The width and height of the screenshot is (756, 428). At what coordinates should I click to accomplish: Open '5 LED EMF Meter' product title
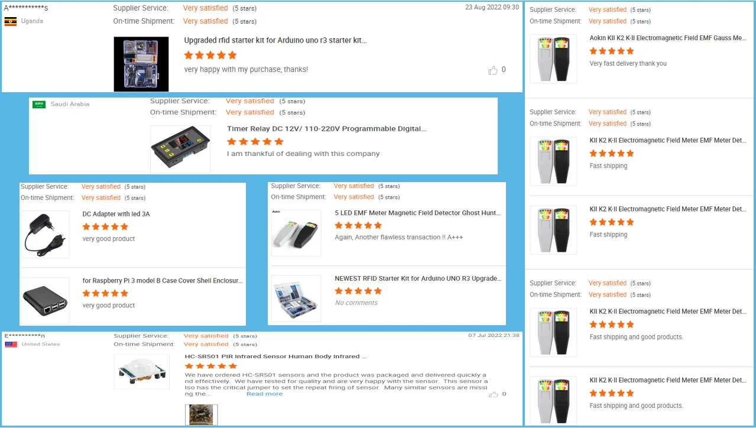point(417,213)
